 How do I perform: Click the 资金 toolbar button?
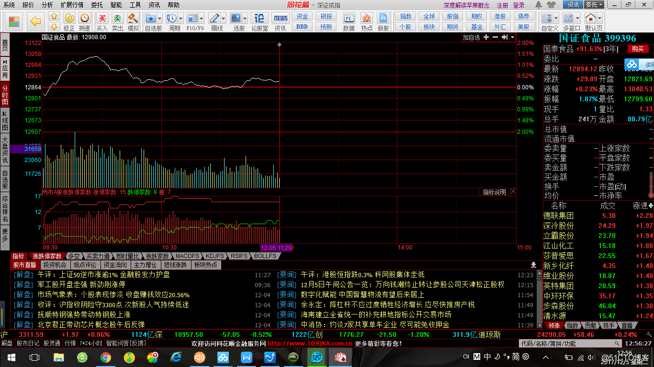point(302,17)
